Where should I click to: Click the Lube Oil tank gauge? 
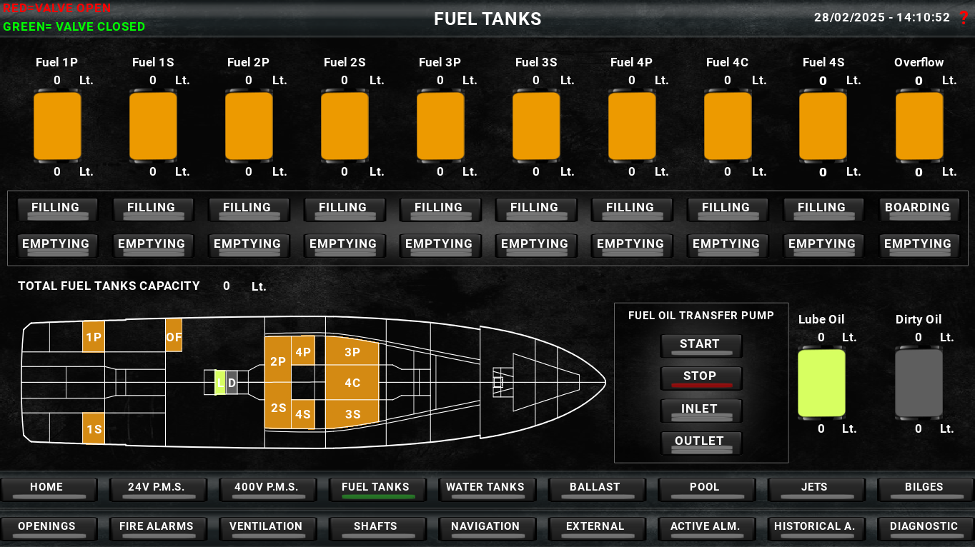(x=821, y=383)
